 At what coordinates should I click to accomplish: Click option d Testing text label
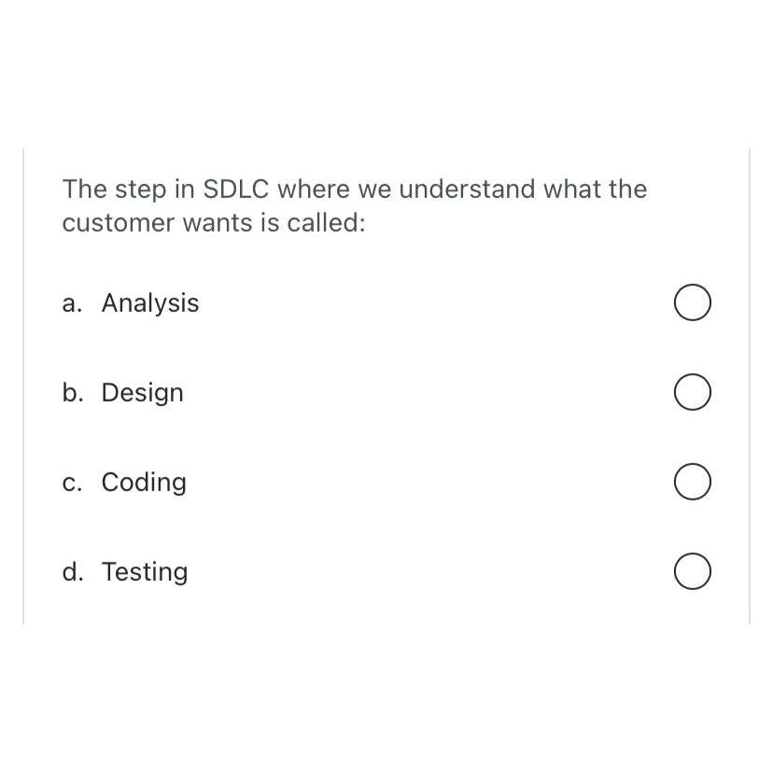tap(145, 571)
